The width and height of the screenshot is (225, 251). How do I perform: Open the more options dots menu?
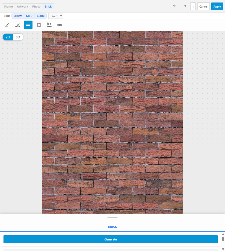[193, 7]
